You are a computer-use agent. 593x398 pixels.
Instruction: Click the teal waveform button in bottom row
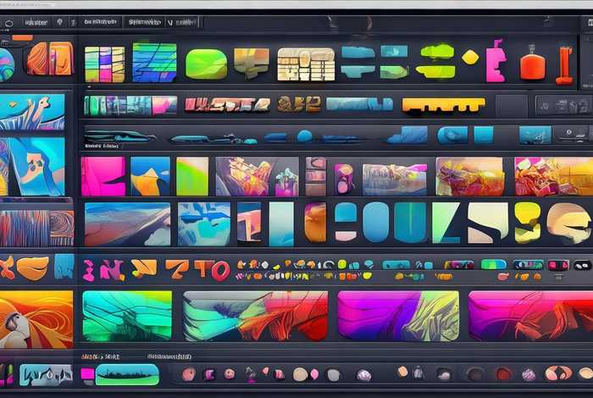[x=127, y=374]
